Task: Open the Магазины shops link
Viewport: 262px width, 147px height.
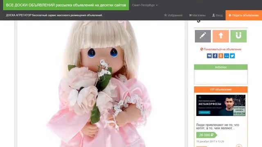Action: pos(197,16)
